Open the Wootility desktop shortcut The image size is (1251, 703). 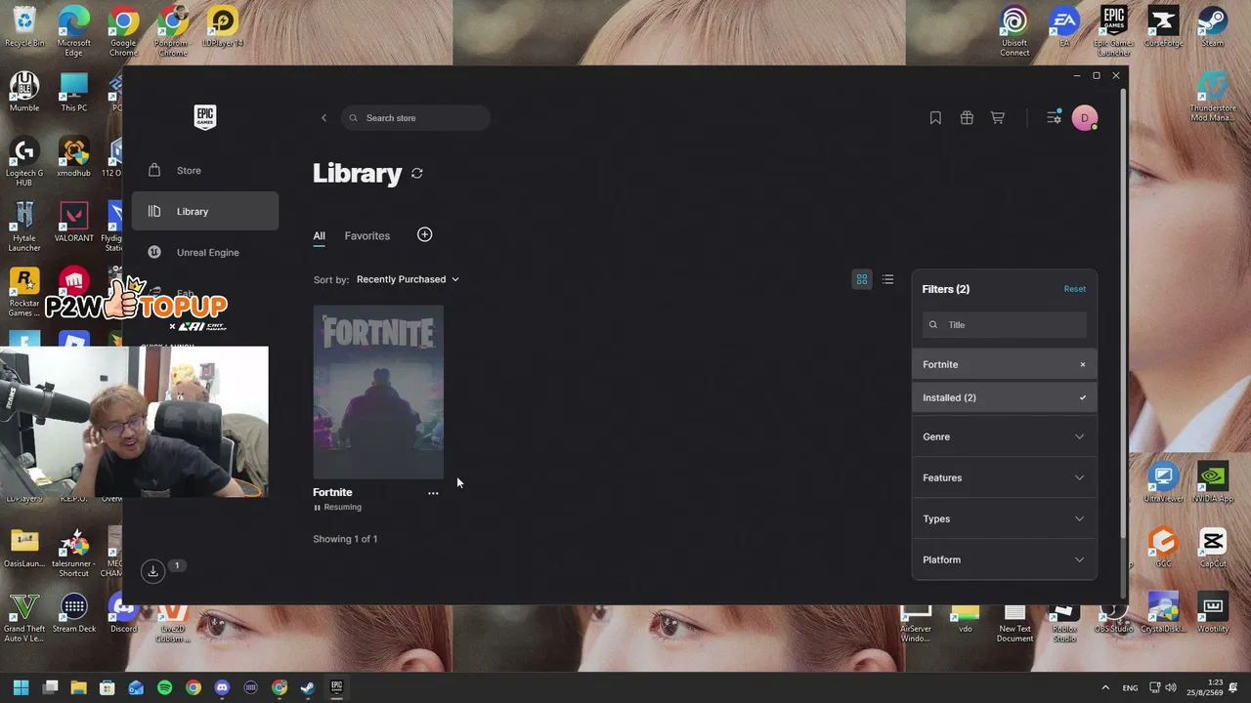point(1213,613)
